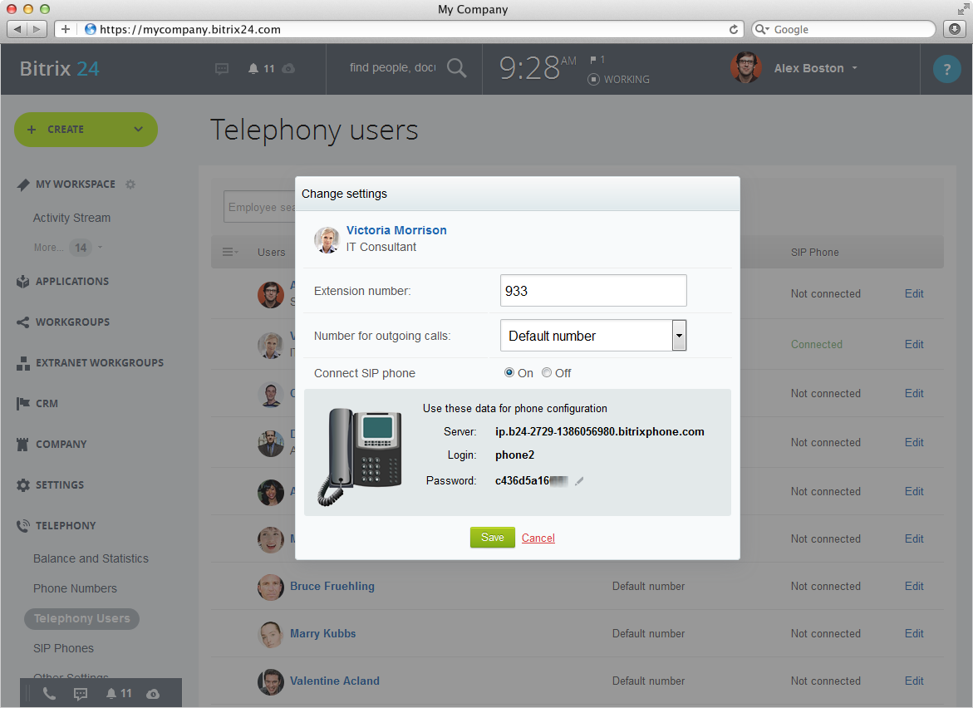Click phone handset icon in bottom bar
Image resolution: width=973 pixels, height=708 pixels.
tap(49, 694)
